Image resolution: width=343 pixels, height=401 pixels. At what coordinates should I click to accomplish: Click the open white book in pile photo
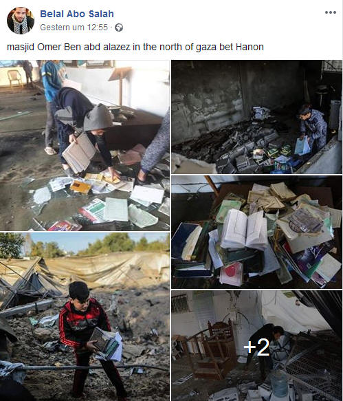244,230
